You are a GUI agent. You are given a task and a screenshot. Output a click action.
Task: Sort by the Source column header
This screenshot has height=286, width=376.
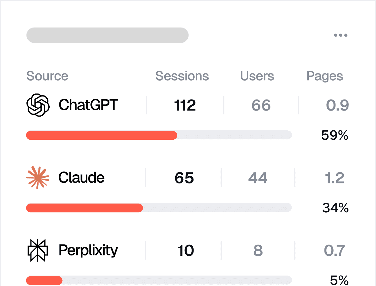coord(47,76)
